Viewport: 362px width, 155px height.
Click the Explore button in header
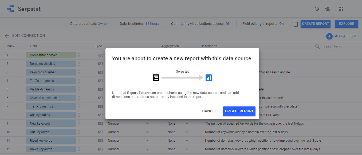click(347, 24)
